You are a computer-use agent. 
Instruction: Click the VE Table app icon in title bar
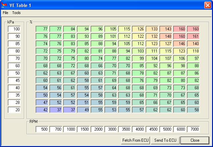tap(4, 5)
